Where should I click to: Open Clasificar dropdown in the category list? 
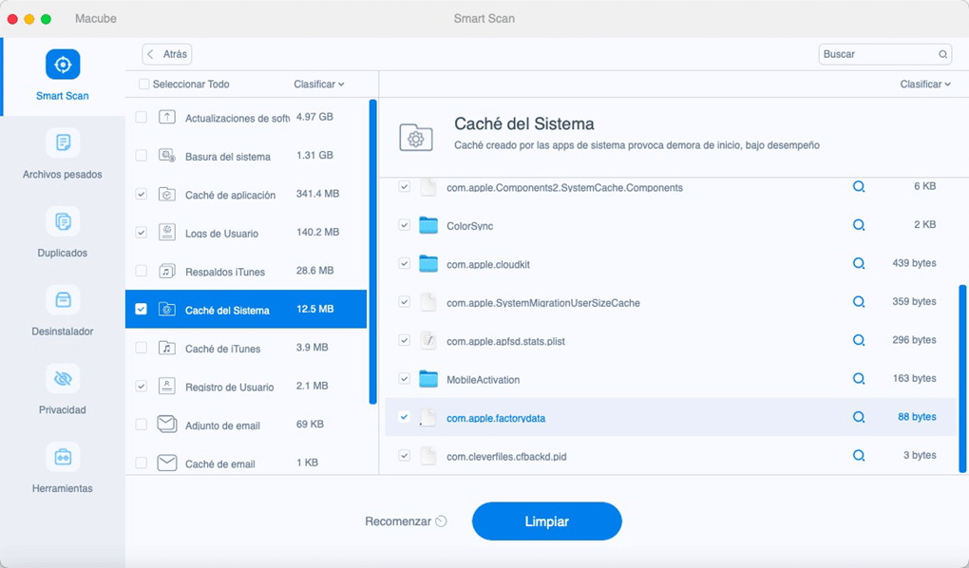(x=319, y=84)
